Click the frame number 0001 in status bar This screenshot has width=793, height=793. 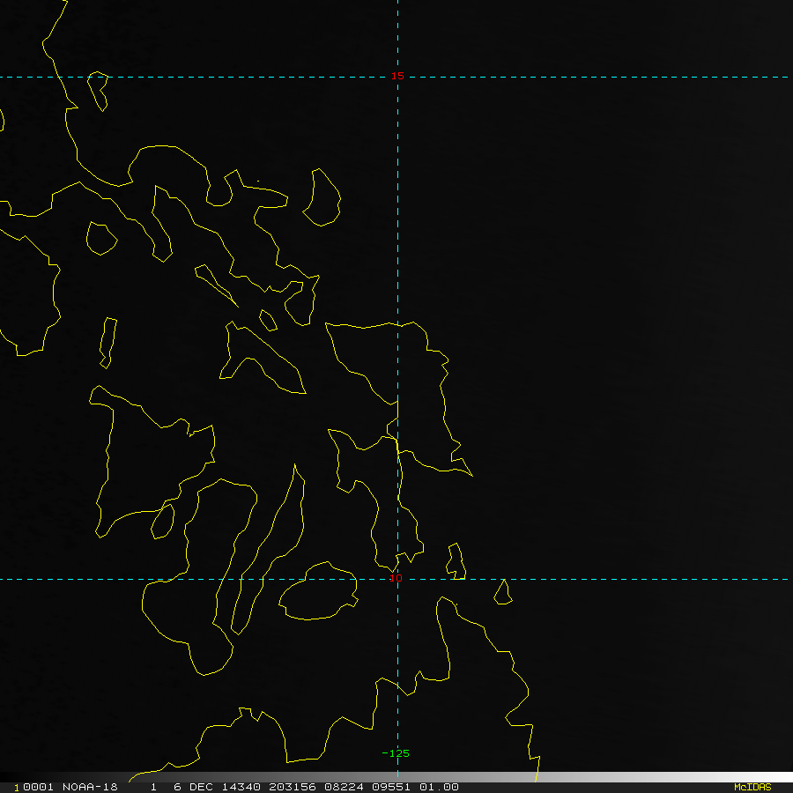(38, 787)
